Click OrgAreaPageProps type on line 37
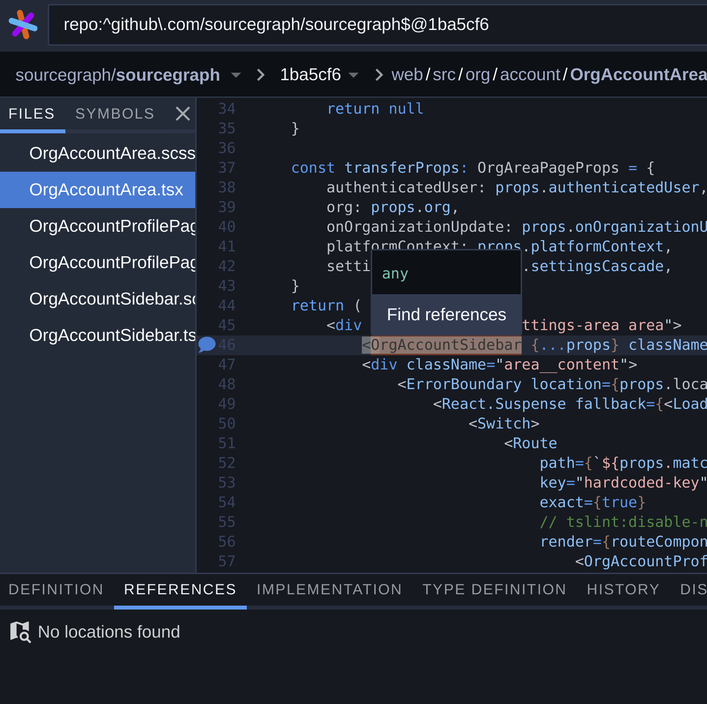 548,168
